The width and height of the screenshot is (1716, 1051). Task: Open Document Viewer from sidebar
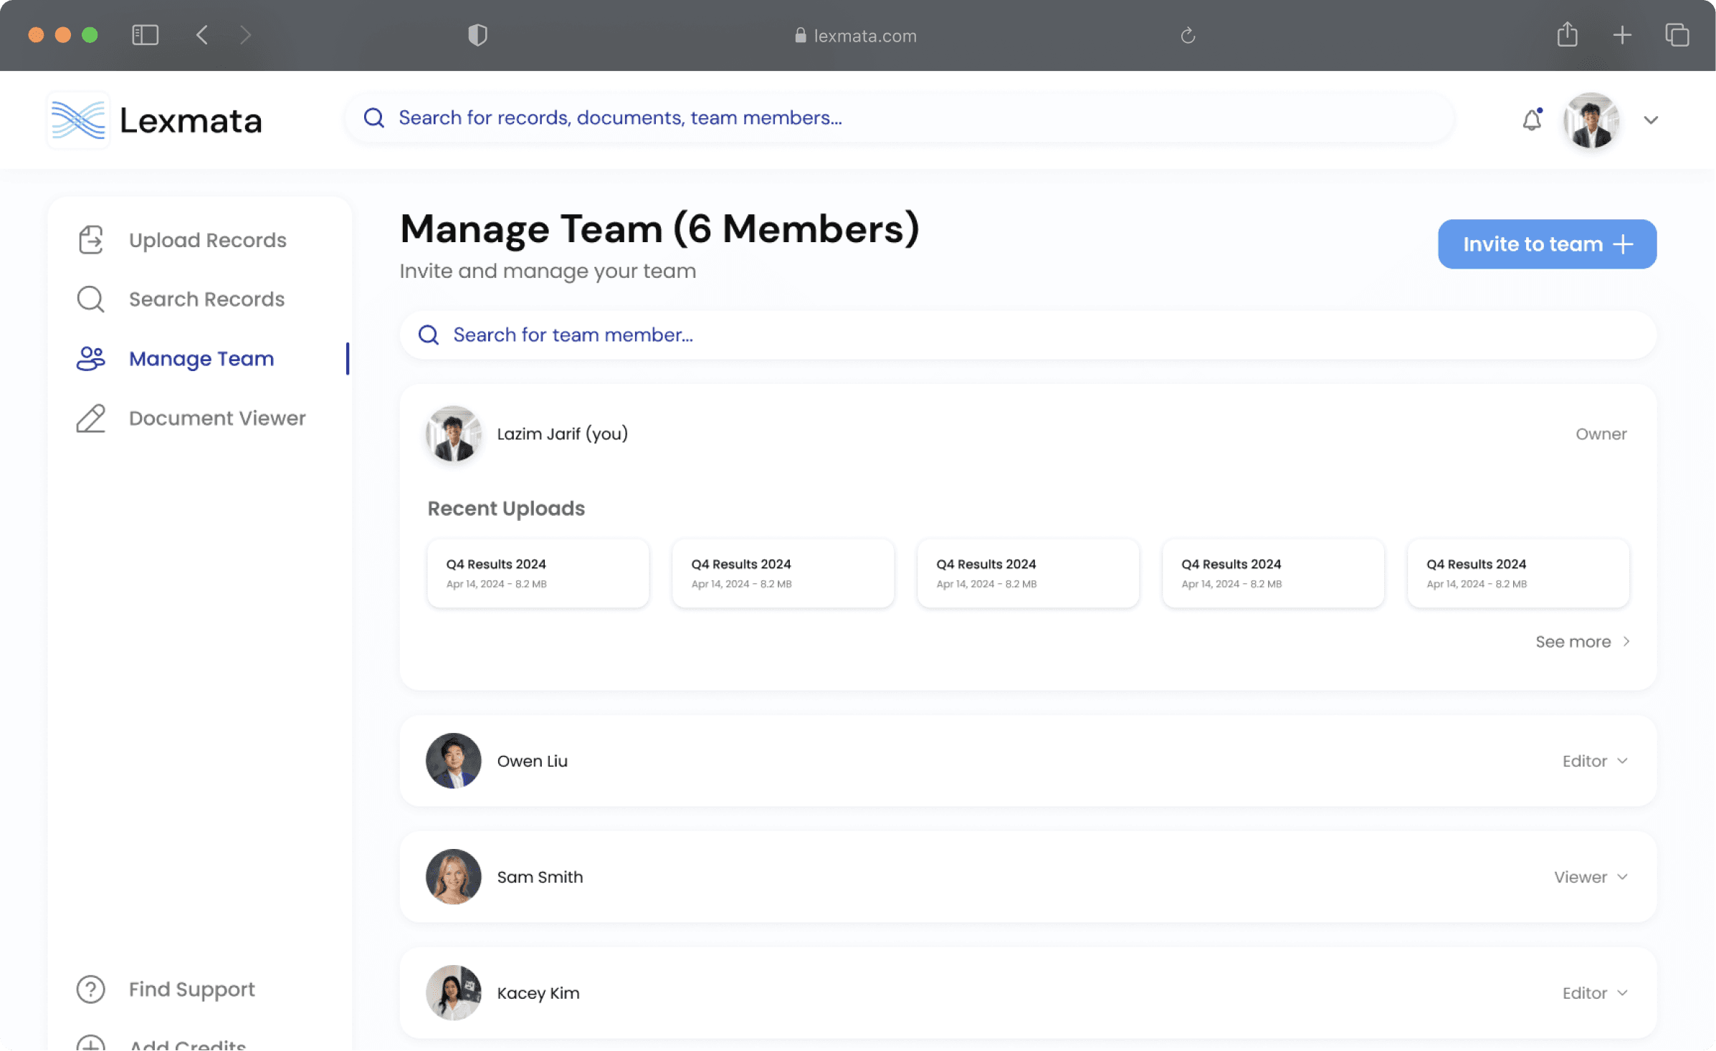tap(216, 418)
